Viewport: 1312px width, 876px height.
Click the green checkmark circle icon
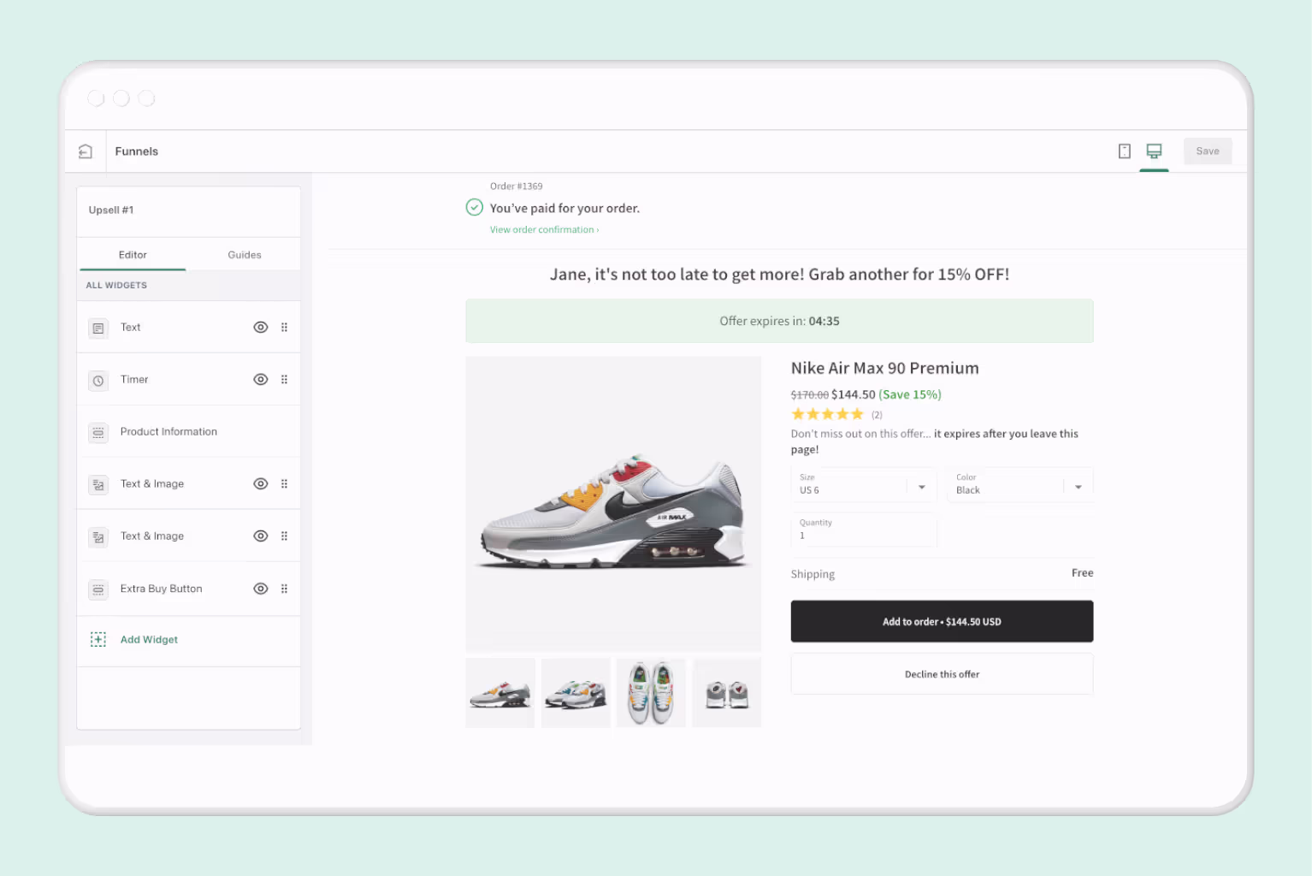coord(474,207)
